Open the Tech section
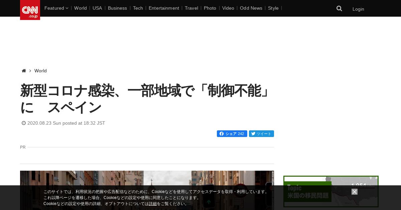401x210 pixels. coord(138,8)
